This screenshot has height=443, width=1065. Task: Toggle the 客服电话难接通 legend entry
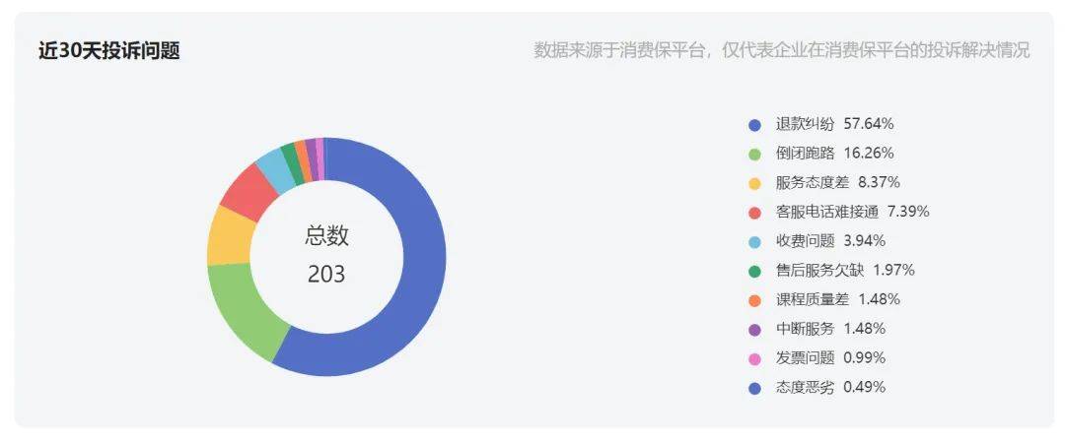(x=839, y=212)
